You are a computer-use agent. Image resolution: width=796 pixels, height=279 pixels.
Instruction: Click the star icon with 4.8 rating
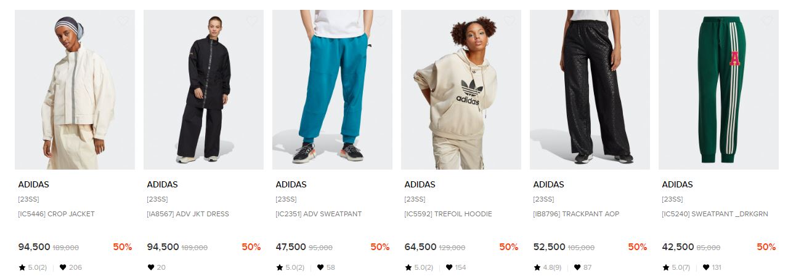[537, 267]
